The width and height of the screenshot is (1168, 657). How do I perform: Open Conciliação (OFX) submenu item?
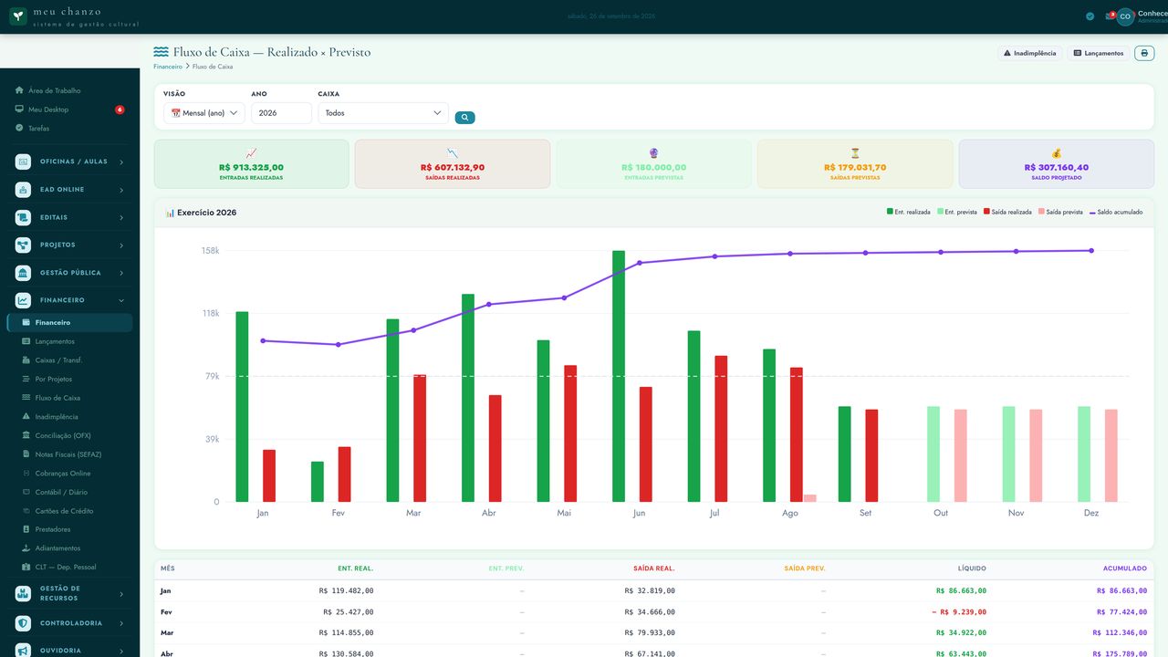click(x=69, y=435)
